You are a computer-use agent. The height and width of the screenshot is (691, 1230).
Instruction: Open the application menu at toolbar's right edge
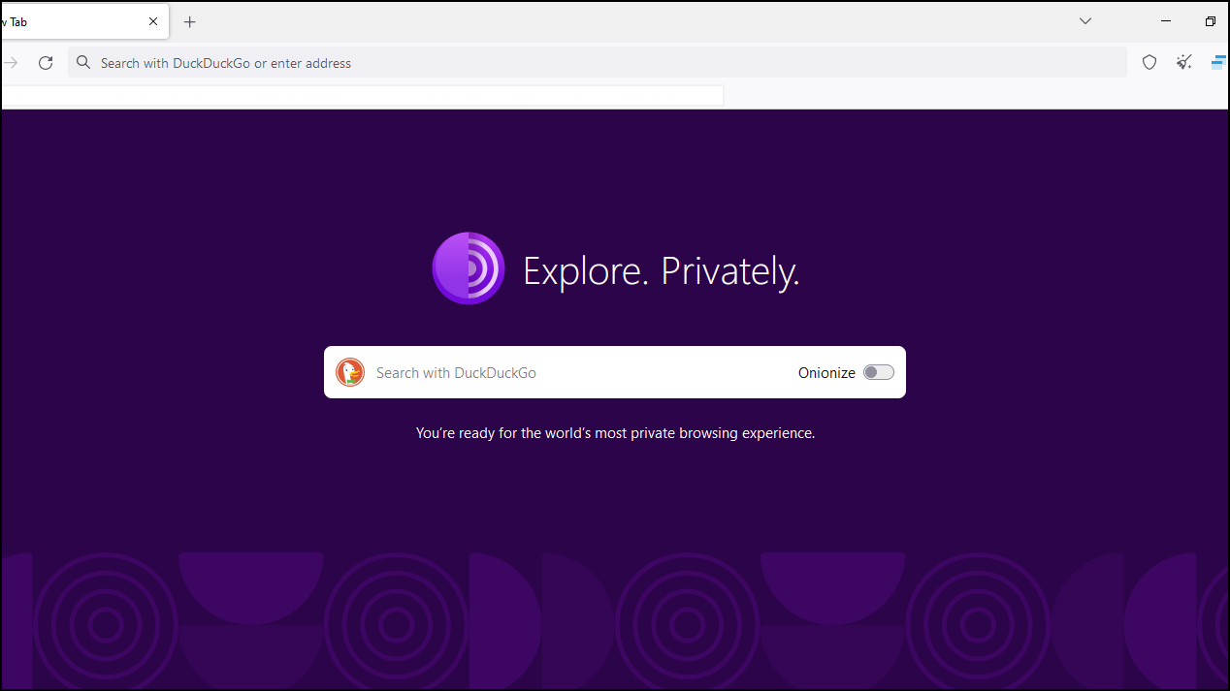tap(1219, 63)
